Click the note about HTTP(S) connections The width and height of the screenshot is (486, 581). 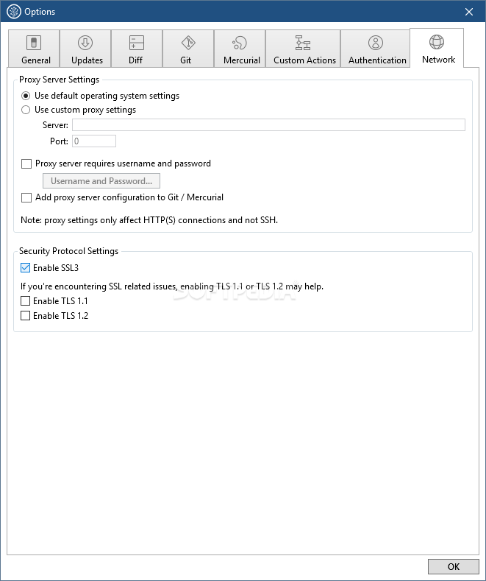tap(149, 220)
